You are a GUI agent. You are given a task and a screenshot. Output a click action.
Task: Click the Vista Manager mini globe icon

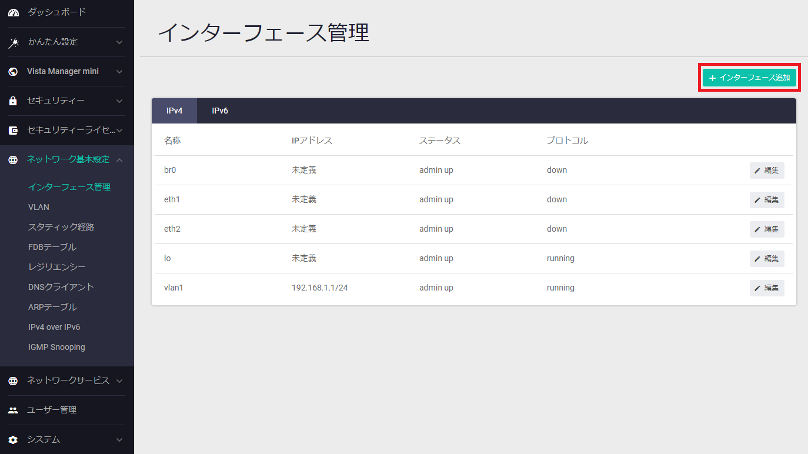(x=13, y=72)
